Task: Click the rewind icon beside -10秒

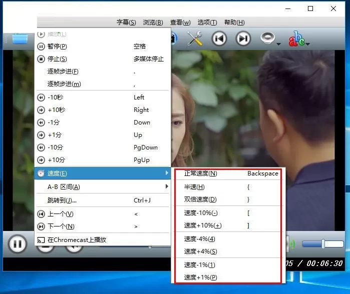Action: [x=41, y=97]
